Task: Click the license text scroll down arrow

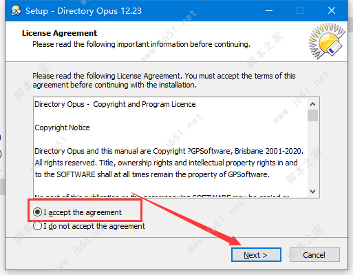Action: coord(312,191)
